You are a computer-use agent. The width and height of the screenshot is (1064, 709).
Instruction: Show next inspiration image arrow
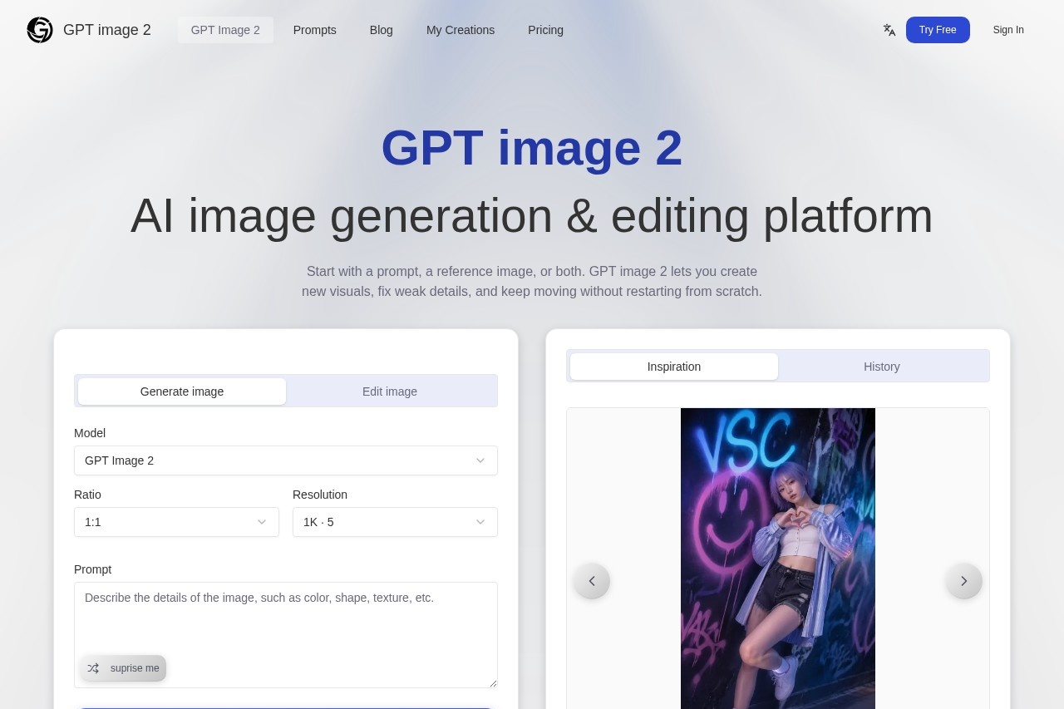964,581
